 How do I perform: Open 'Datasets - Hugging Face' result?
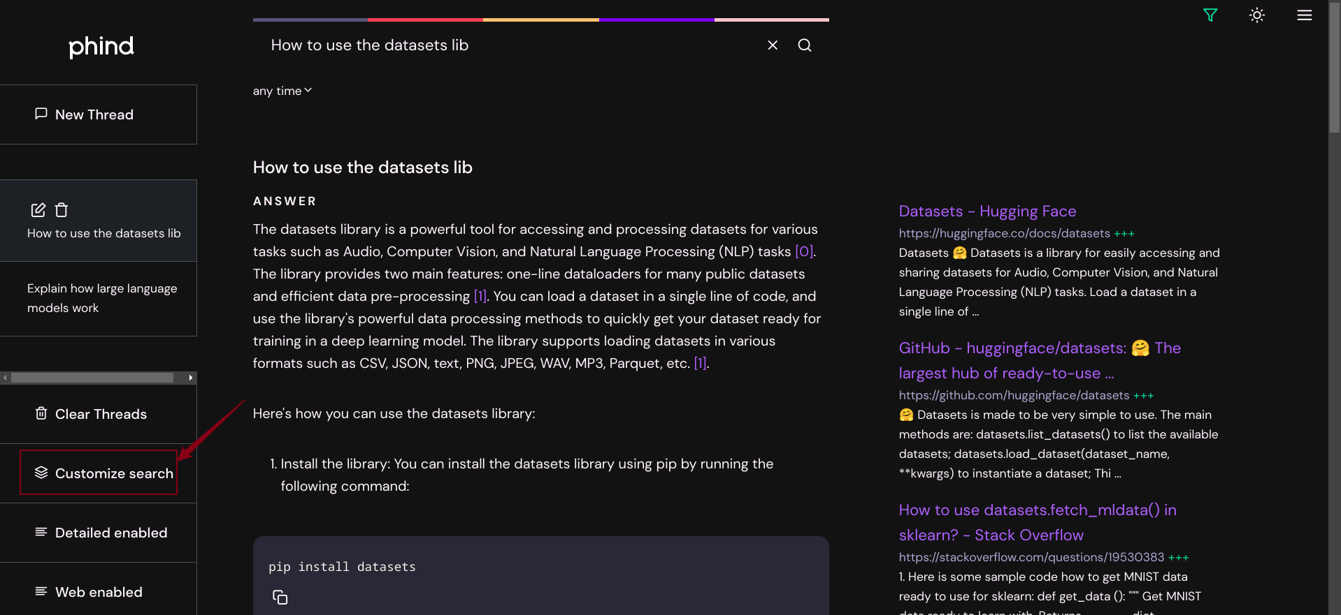point(987,211)
